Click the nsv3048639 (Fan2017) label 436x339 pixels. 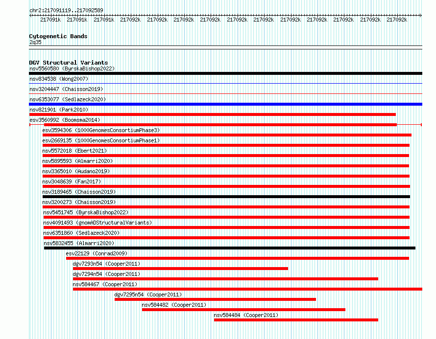tap(72, 181)
